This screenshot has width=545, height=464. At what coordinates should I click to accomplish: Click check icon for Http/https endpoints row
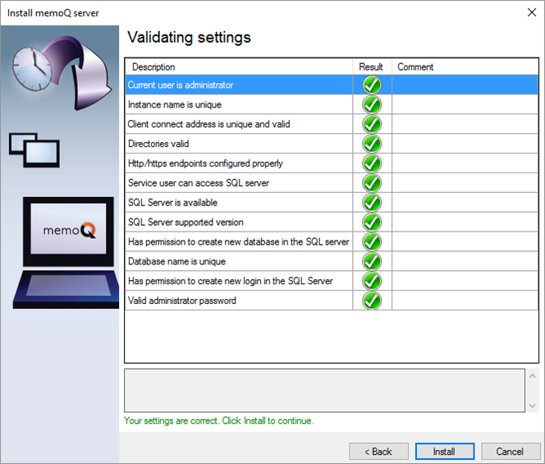tap(372, 163)
